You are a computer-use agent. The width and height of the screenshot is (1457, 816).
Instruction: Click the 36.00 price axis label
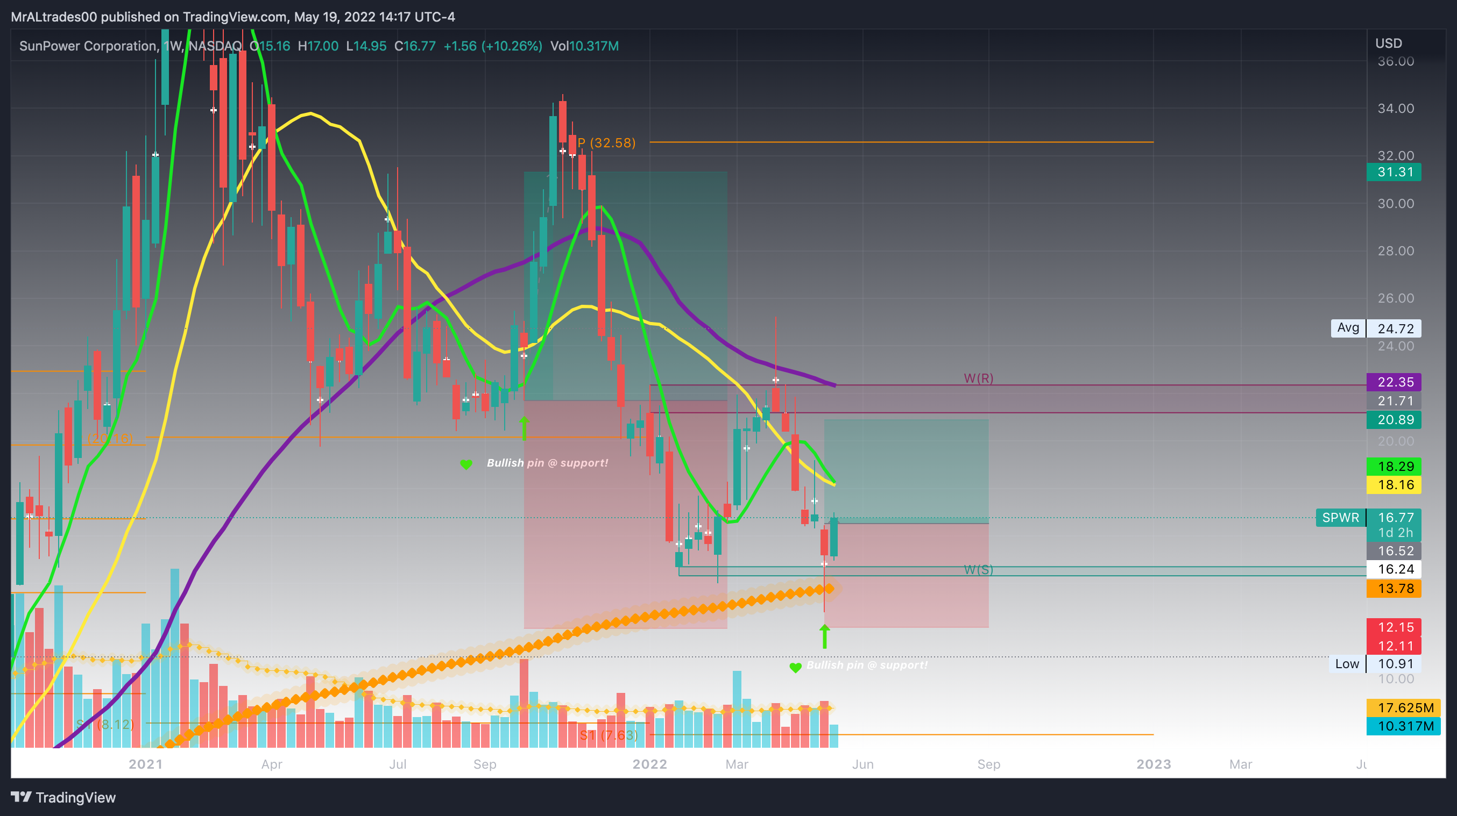[1395, 61]
